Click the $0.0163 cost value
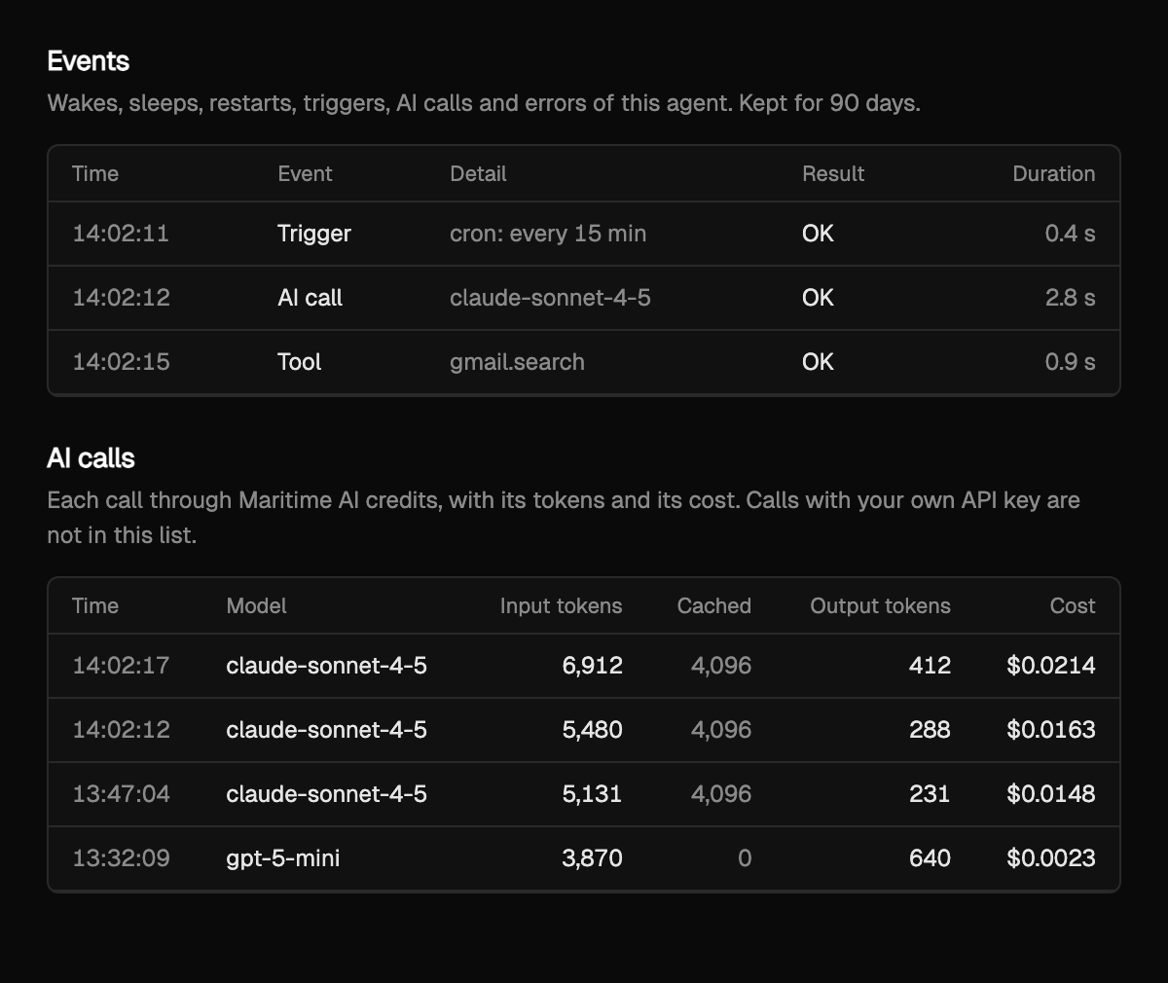Viewport: 1168px width, 983px height. click(1051, 730)
